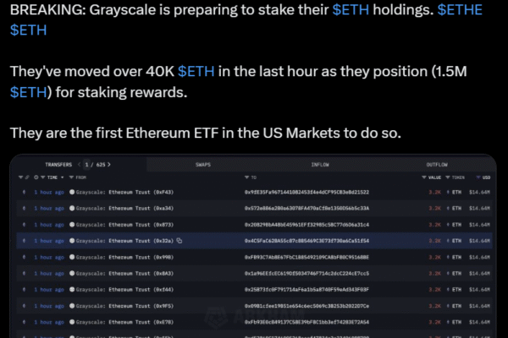Click the ETH token icon in the 0xa34 row
Image resolution: width=508 pixels, height=338 pixels.
(x=449, y=209)
